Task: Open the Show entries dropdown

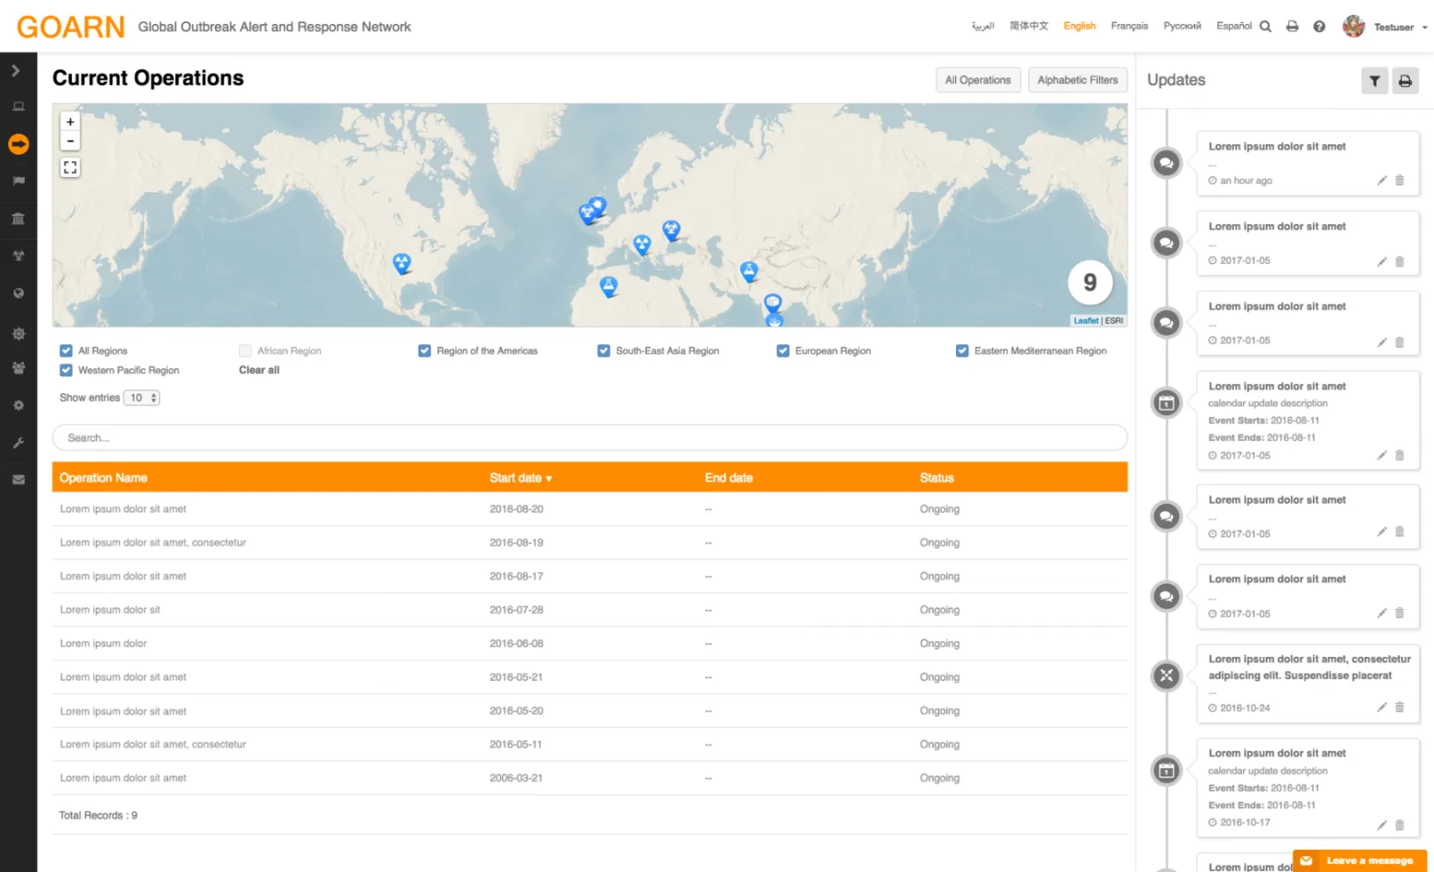Action: [142, 397]
